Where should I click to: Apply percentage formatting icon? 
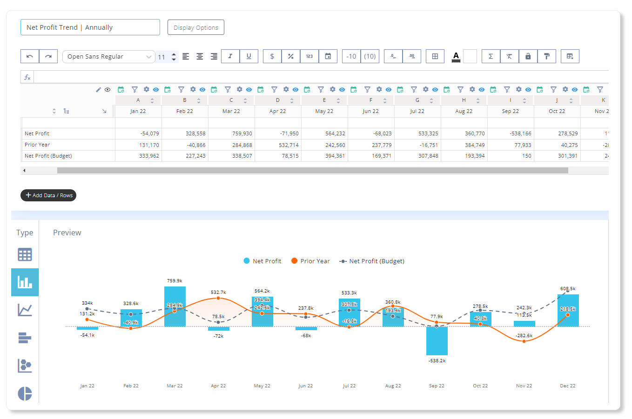tap(290, 56)
